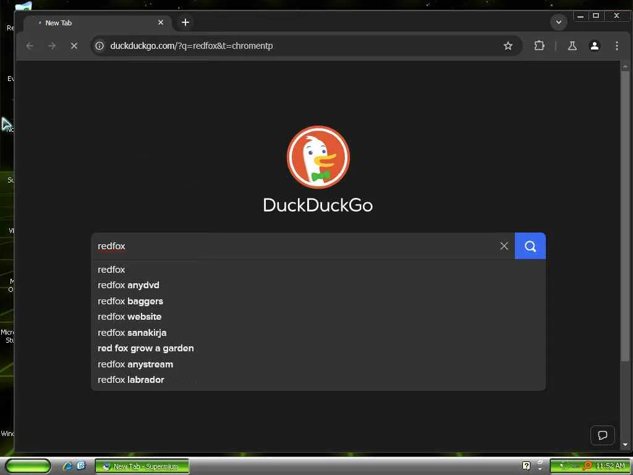
Task: Open the profile avatar menu
Action: pos(594,46)
